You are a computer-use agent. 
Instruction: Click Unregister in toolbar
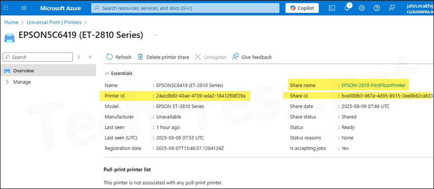[x=211, y=57]
